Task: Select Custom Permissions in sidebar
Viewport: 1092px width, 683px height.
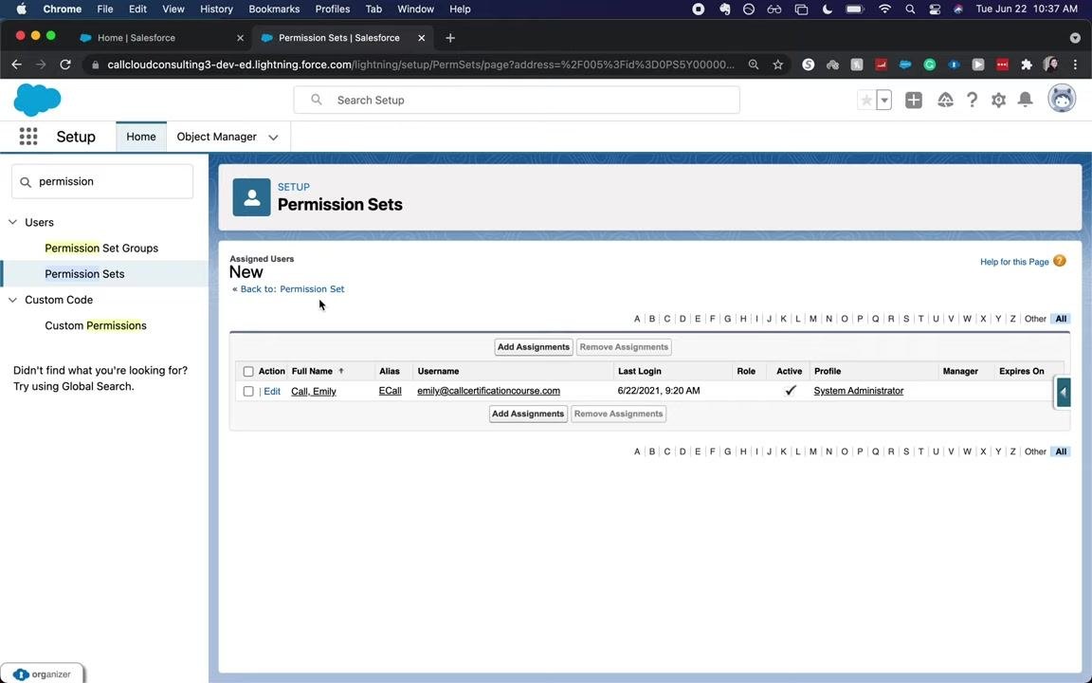Action: tap(96, 325)
